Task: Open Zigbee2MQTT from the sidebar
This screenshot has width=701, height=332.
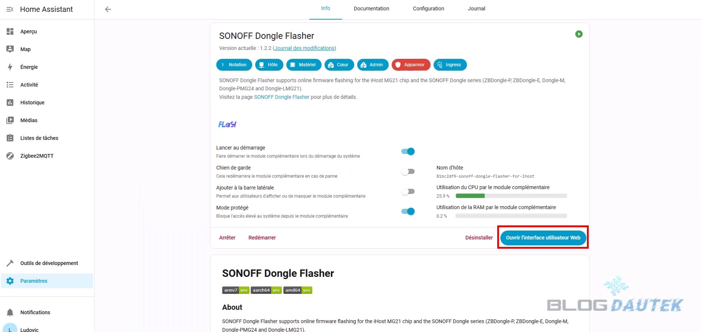Action: click(37, 156)
